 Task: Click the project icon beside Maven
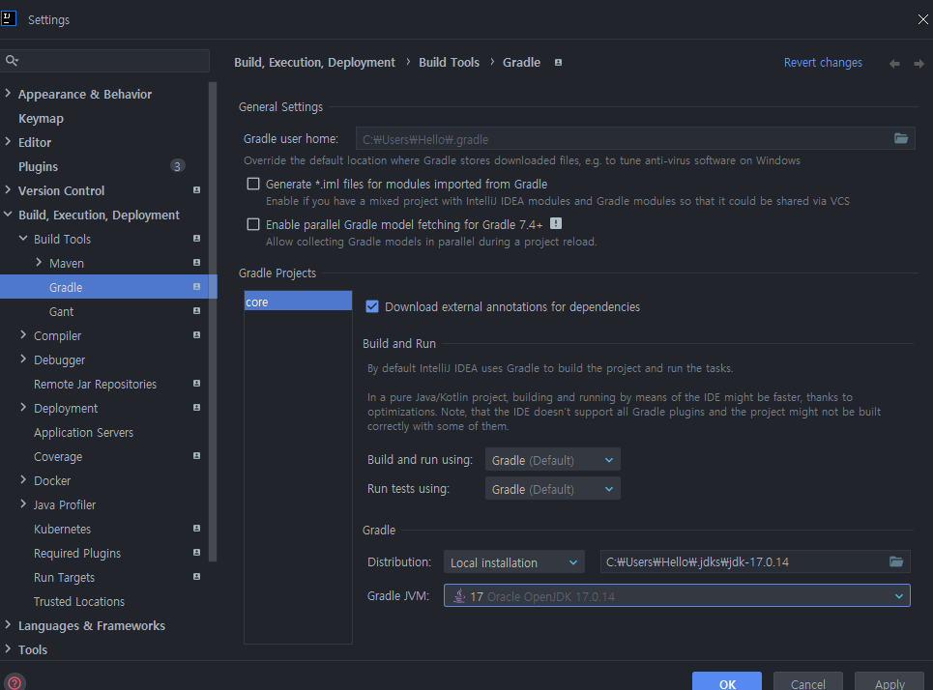coord(196,262)
